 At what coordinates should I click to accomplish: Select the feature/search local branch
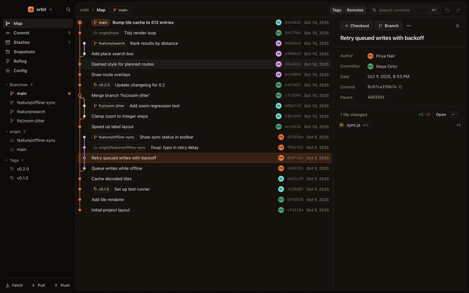pos(31,112)
